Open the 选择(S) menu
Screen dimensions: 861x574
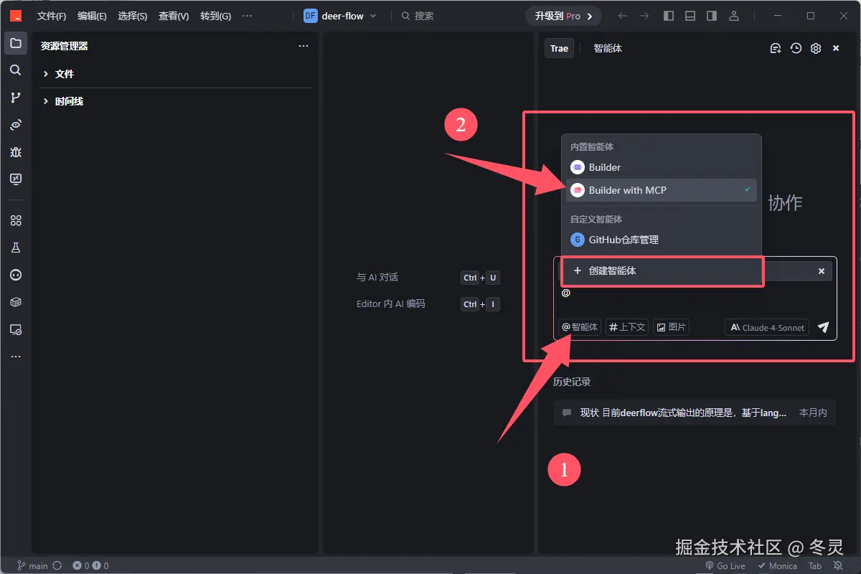click(133, 16)
